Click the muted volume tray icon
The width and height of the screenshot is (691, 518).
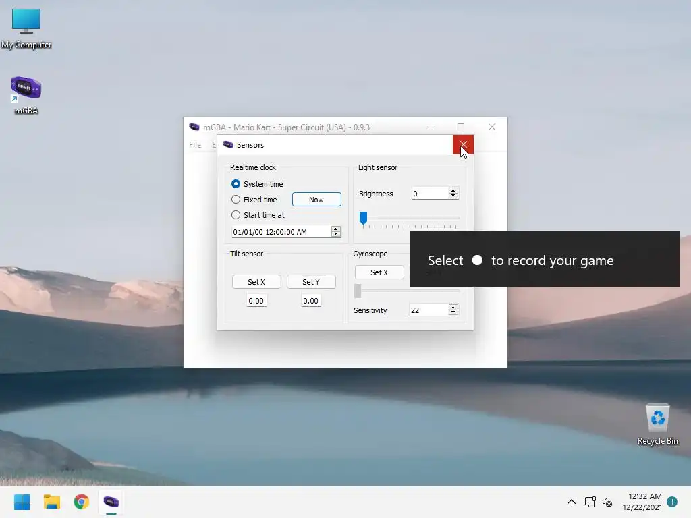[x=607, y=502]
